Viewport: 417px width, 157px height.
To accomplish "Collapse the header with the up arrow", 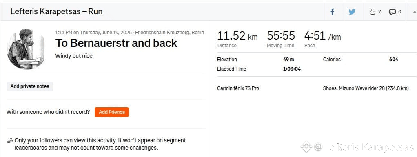I will (414, 12).
